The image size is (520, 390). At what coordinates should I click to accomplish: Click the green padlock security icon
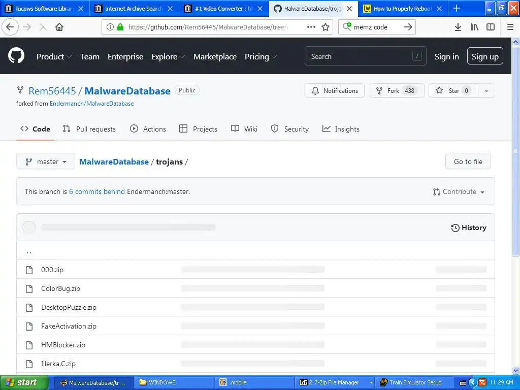[120, 27]
